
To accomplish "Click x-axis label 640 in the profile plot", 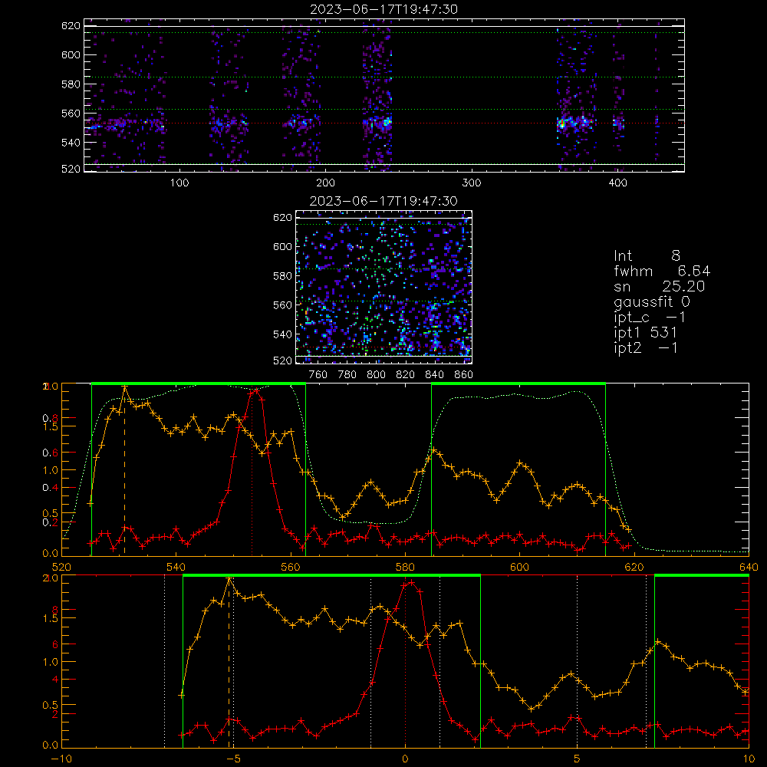I will 749,568.
